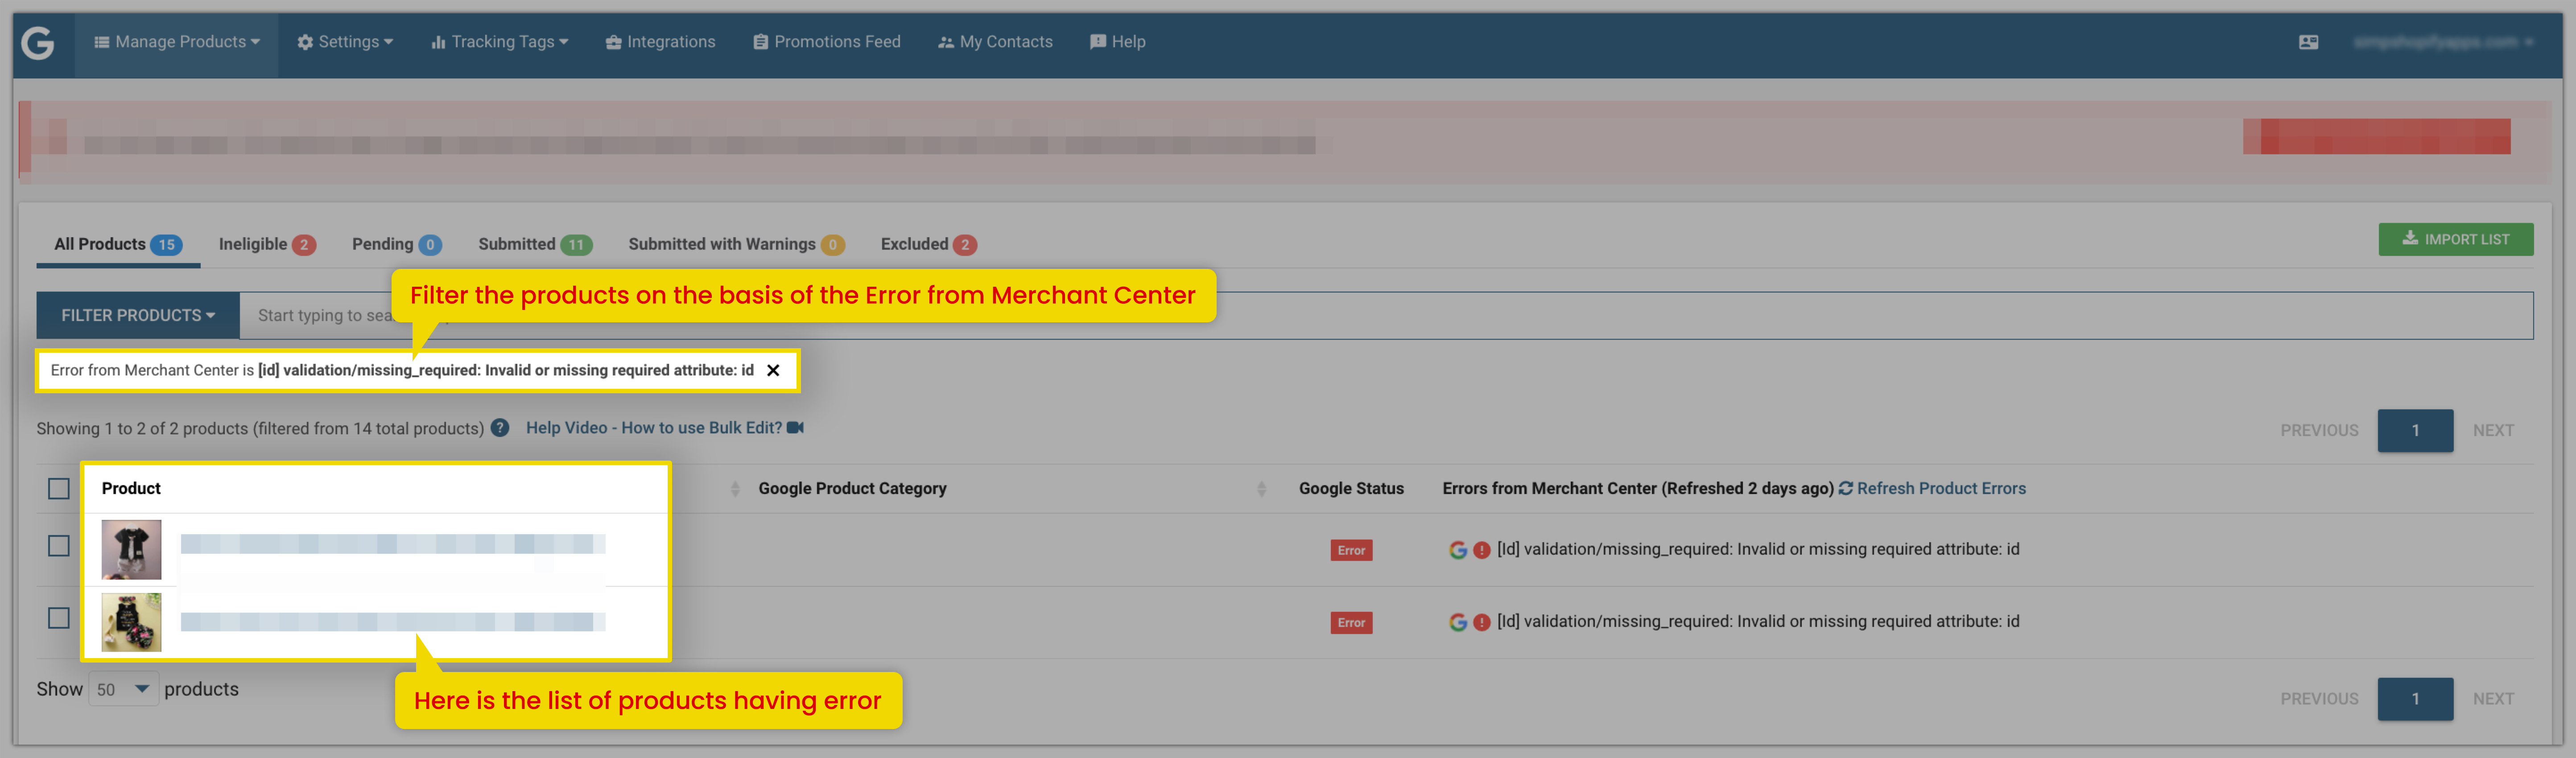The width and height of the screenshot is (2576, 758).
Task: Click the red button in the alert banner
Action: [2376, 137]
